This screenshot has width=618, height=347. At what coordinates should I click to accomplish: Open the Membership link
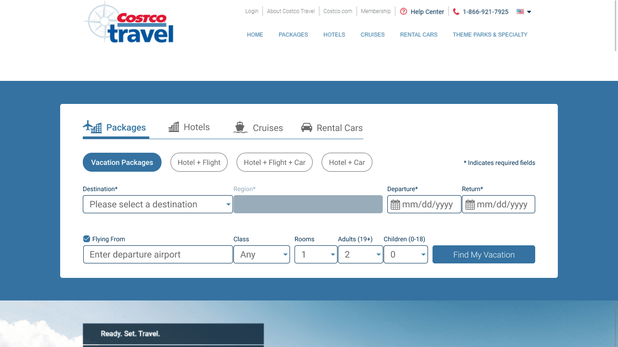[376, 11]
